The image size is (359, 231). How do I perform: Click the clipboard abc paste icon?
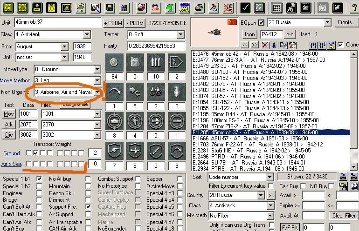tap(292, 45)
